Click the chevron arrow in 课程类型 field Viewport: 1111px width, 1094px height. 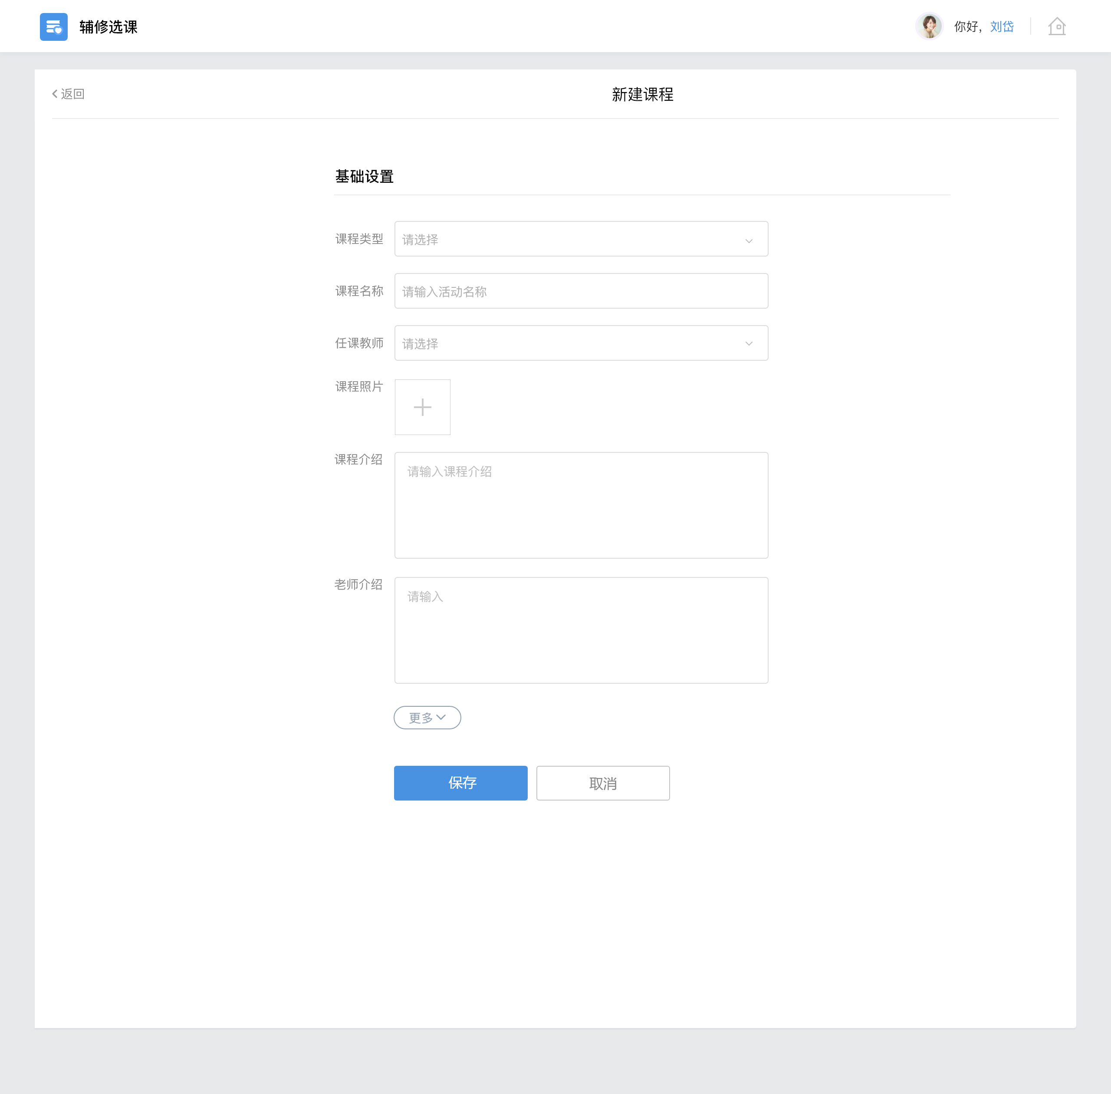[749, 241]
